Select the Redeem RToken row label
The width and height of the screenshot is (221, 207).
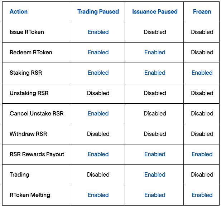click(x=31, y=52)
